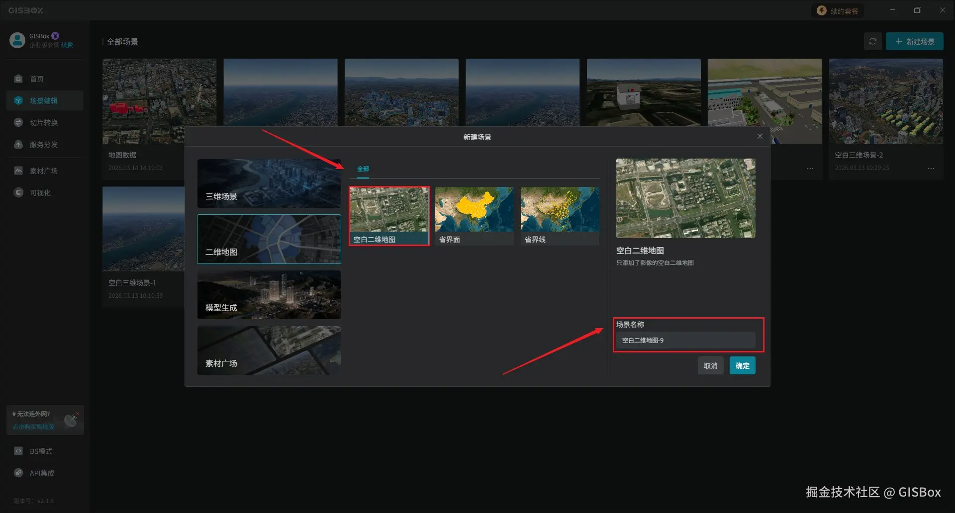This screenshot has width=955, height=513.
Task: Click the # 无法连外网? text
Action: click(31, 414)
